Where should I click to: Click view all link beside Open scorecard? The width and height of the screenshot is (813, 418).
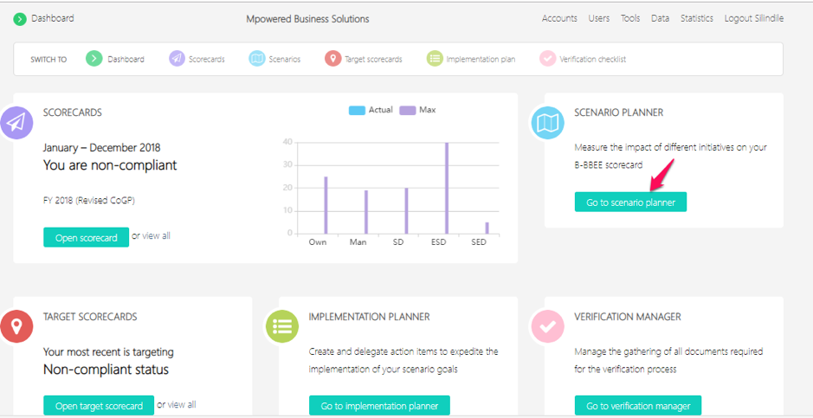pos(156,235)
